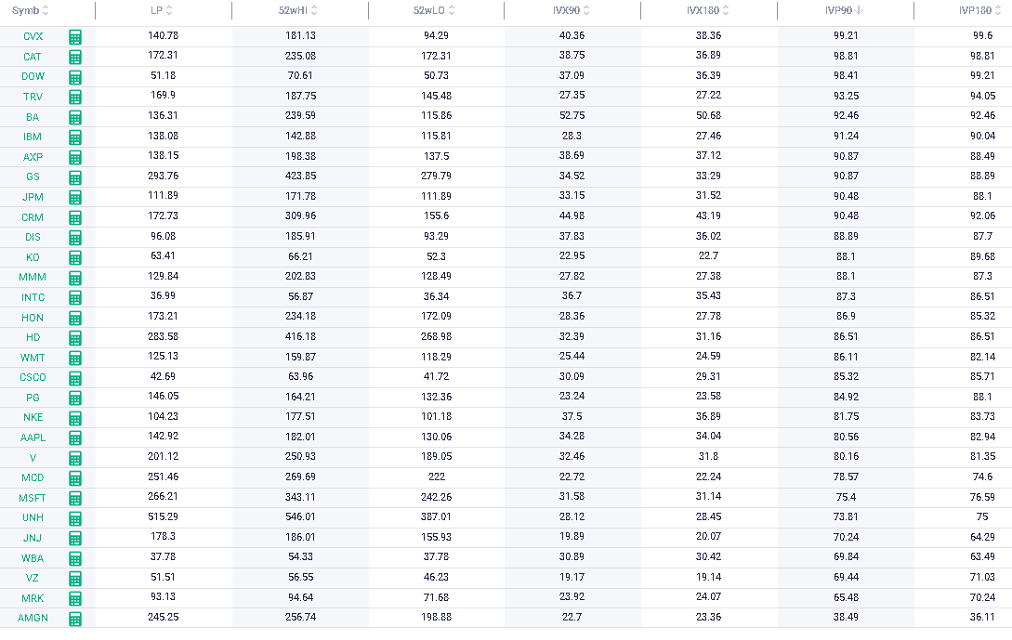
Task: Open the calculator icon for KO
Action: coord(75,257)
